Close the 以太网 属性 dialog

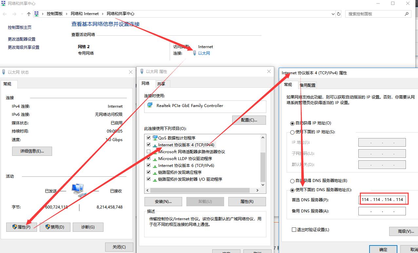click(x=269, y=71)
